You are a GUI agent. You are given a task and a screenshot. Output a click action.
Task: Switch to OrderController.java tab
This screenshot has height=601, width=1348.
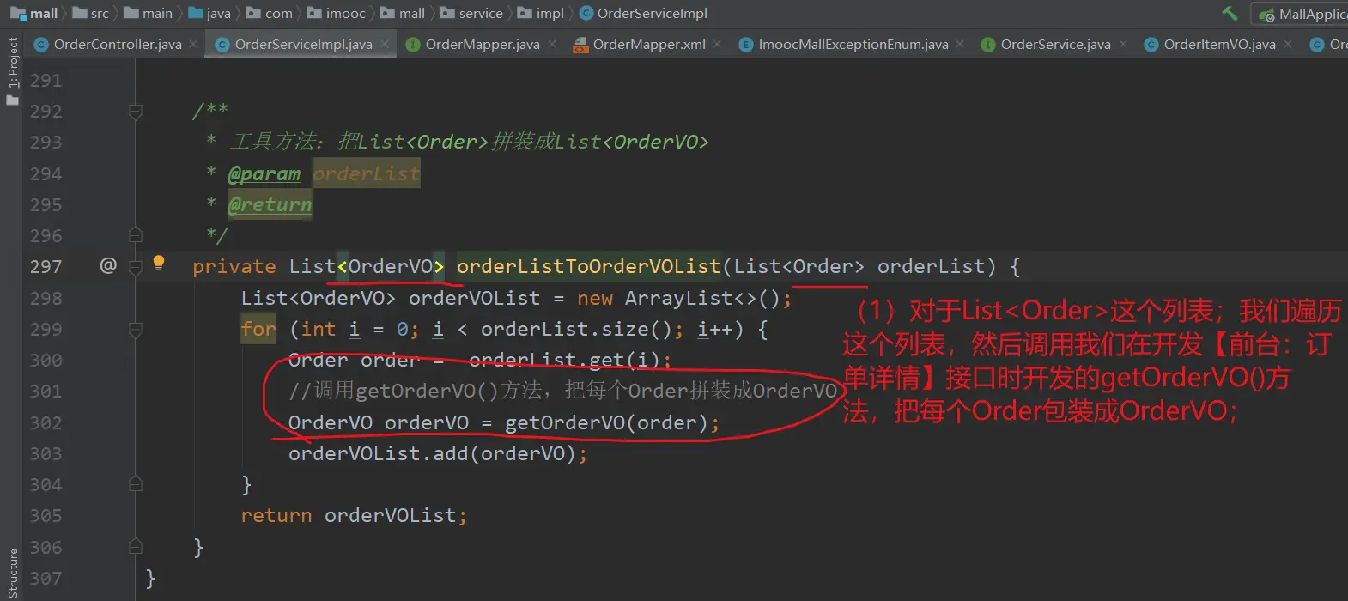pos(118,44)
